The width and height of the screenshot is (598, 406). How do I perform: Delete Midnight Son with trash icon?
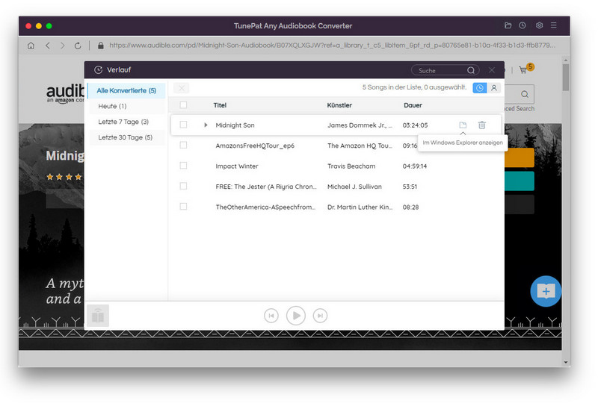pyautogui.click(x=482, y=125)
